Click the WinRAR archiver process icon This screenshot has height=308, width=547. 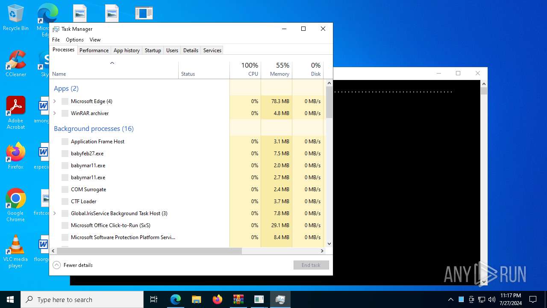tap(65, 113)
